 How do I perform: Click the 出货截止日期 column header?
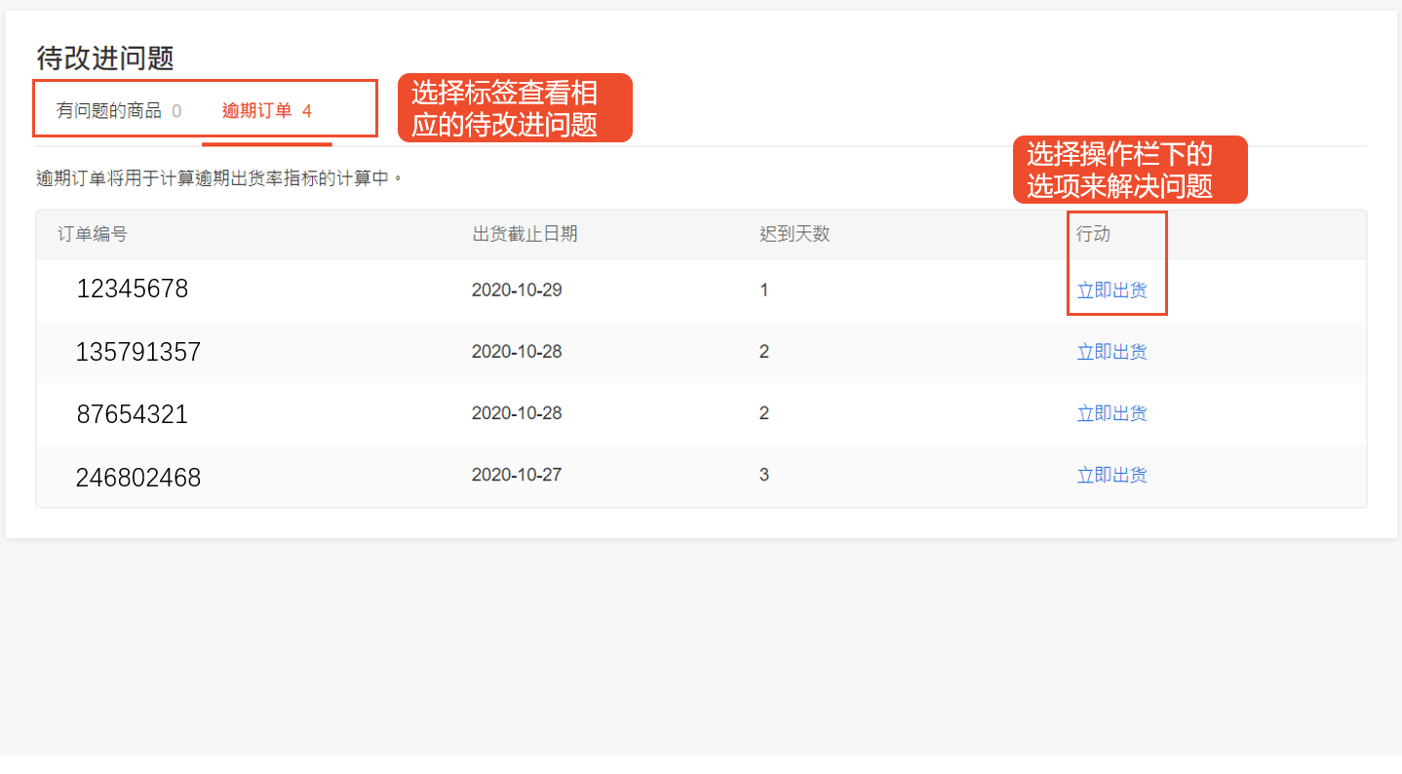(525, 235)
